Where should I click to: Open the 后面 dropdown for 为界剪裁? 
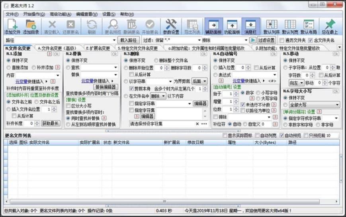pyautogui.click(x=199, y=82)
